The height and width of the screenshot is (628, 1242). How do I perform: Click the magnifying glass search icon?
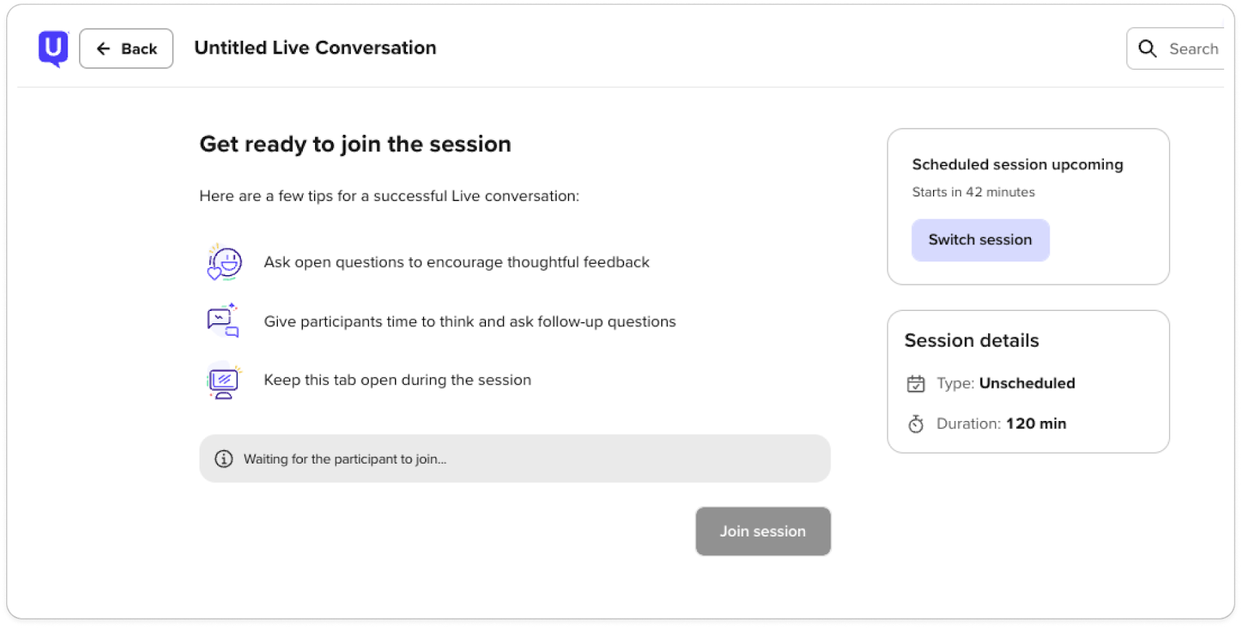[1147, 49]
